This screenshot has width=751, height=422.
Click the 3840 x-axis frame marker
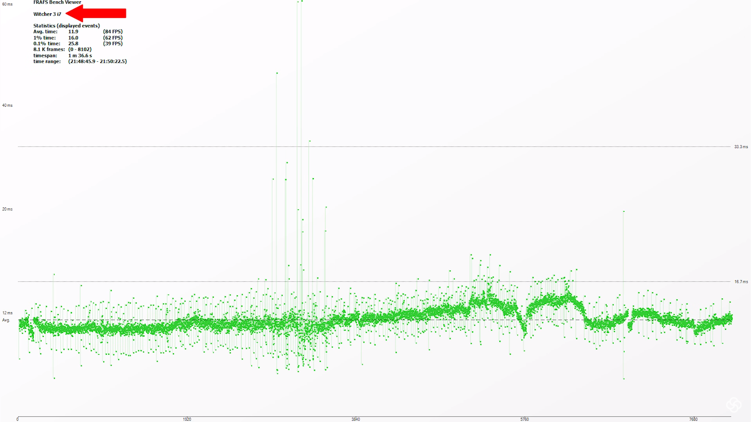pyautogui.click(x=356, y=419)
